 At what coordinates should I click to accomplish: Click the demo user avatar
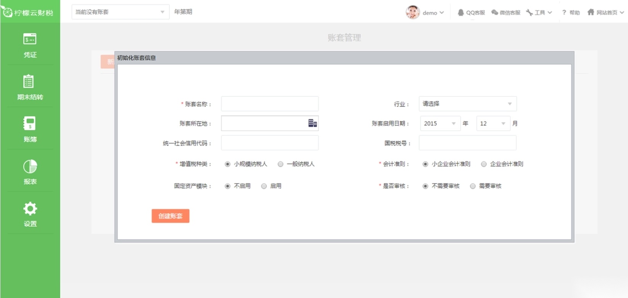(x=412, y=12)
